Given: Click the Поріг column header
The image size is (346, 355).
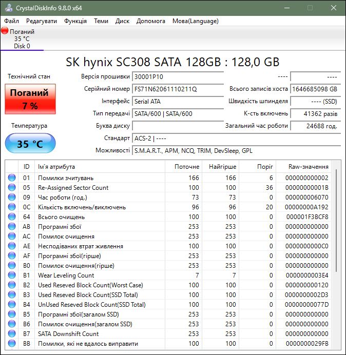Looking at the screenshot, I should [257, 167].
